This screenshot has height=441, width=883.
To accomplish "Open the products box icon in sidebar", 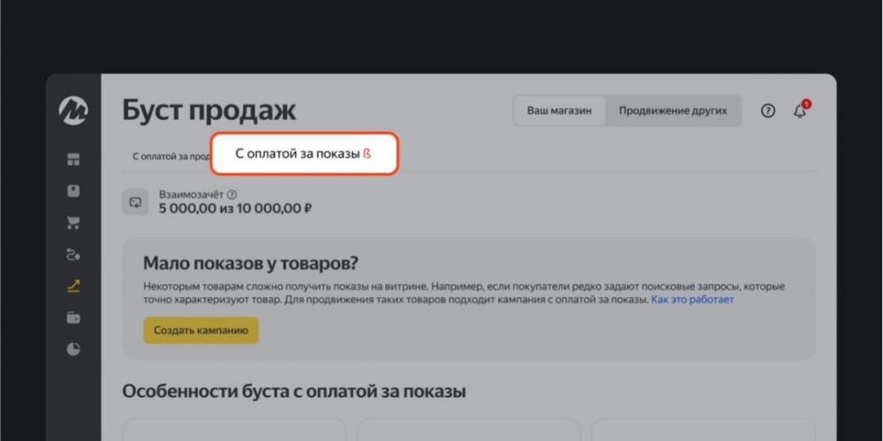I will tap(73, 191).
